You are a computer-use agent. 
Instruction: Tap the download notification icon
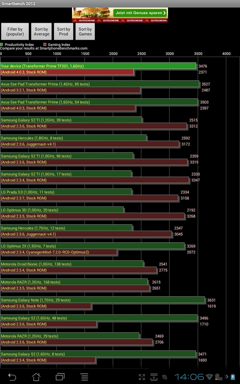coord(154,377)
